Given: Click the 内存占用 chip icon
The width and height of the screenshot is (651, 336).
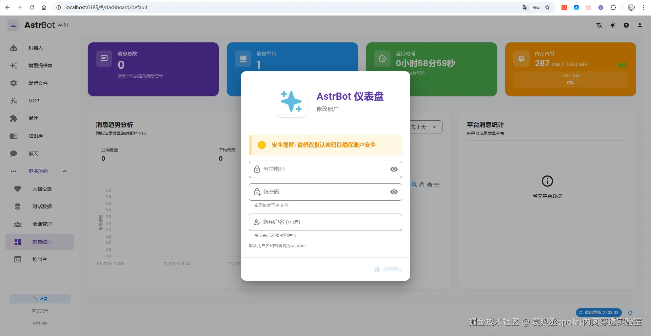Looking at the screenshot, I should pyautogui.click(x=521, y=59).
